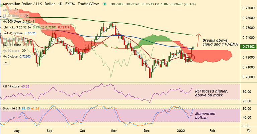Click the current price label 0.73102
This screenshot has height=134, width=257.
coord(248,47)
